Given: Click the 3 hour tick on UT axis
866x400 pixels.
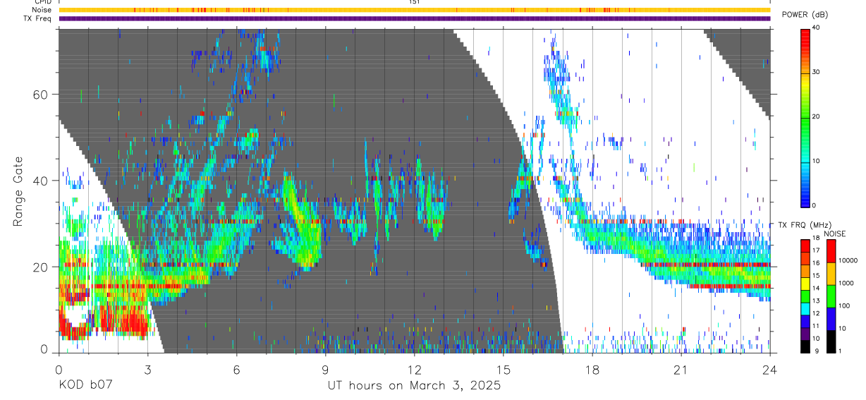Looking at the screenshot, I should pyautogui.click(x=147, y=369).
